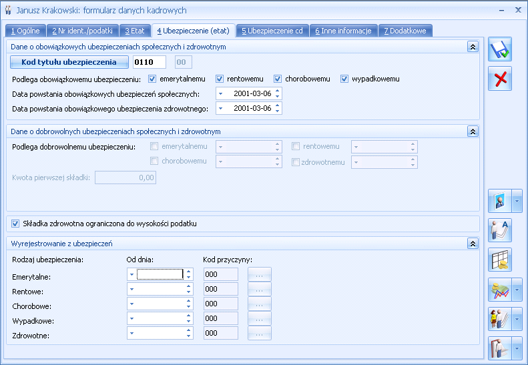The height and width of the screenshot is (365, 528).
Task: Toggle voluntary chorobowemu checkbox
Action: click(x=154, y=161)
